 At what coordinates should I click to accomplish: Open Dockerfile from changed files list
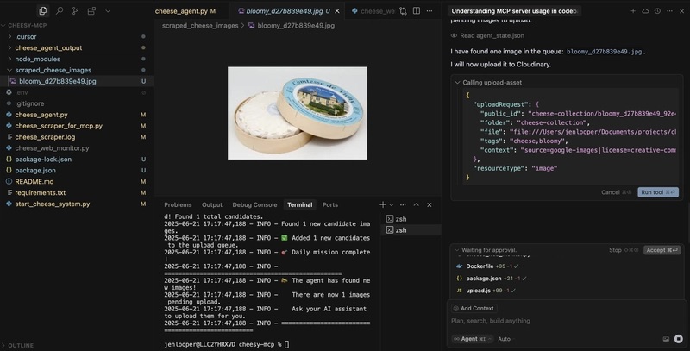480,266
